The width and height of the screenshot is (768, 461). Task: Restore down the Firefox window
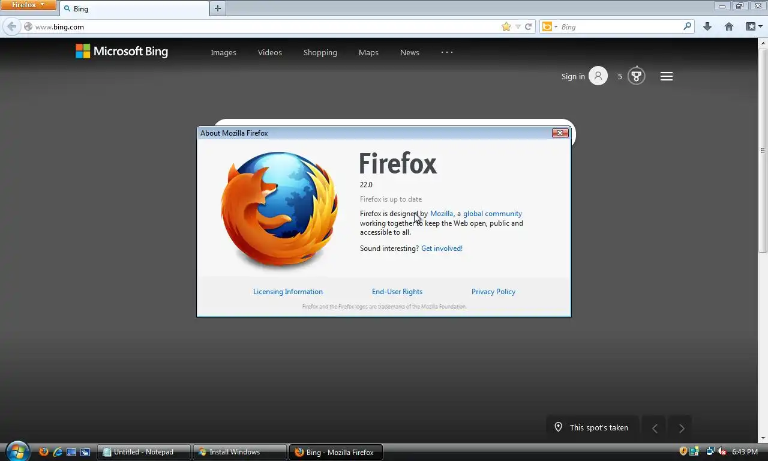click(740, 6)
